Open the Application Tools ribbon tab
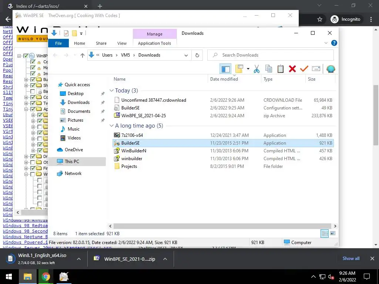379x284 pixels. point(154,43)
